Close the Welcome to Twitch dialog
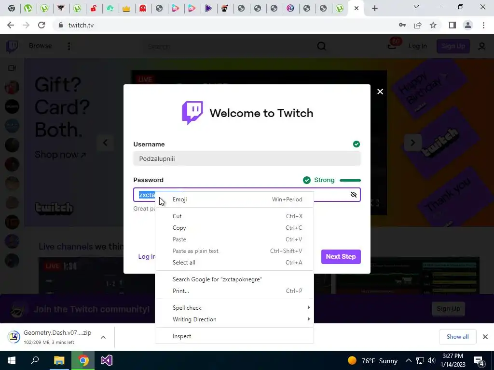Screen dimensions: 494x370 380,92
